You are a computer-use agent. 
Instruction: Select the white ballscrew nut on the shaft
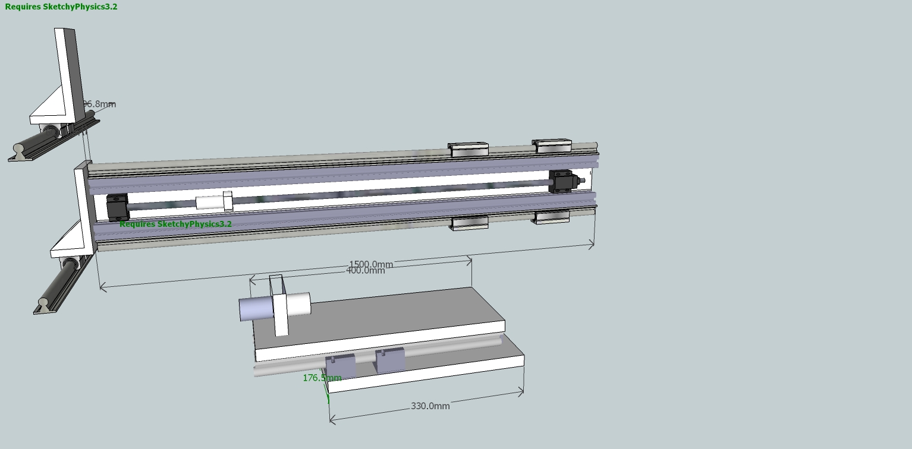(x=213, y=202)
